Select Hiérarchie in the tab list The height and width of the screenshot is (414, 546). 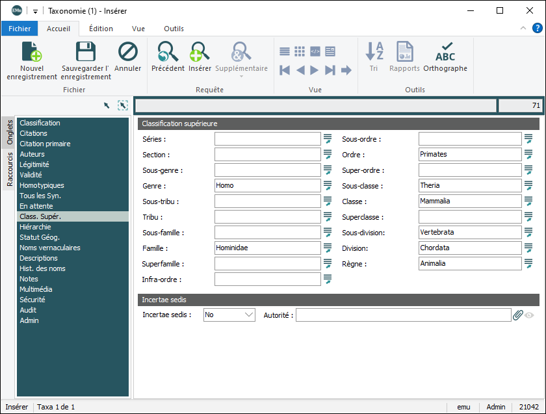35,227
